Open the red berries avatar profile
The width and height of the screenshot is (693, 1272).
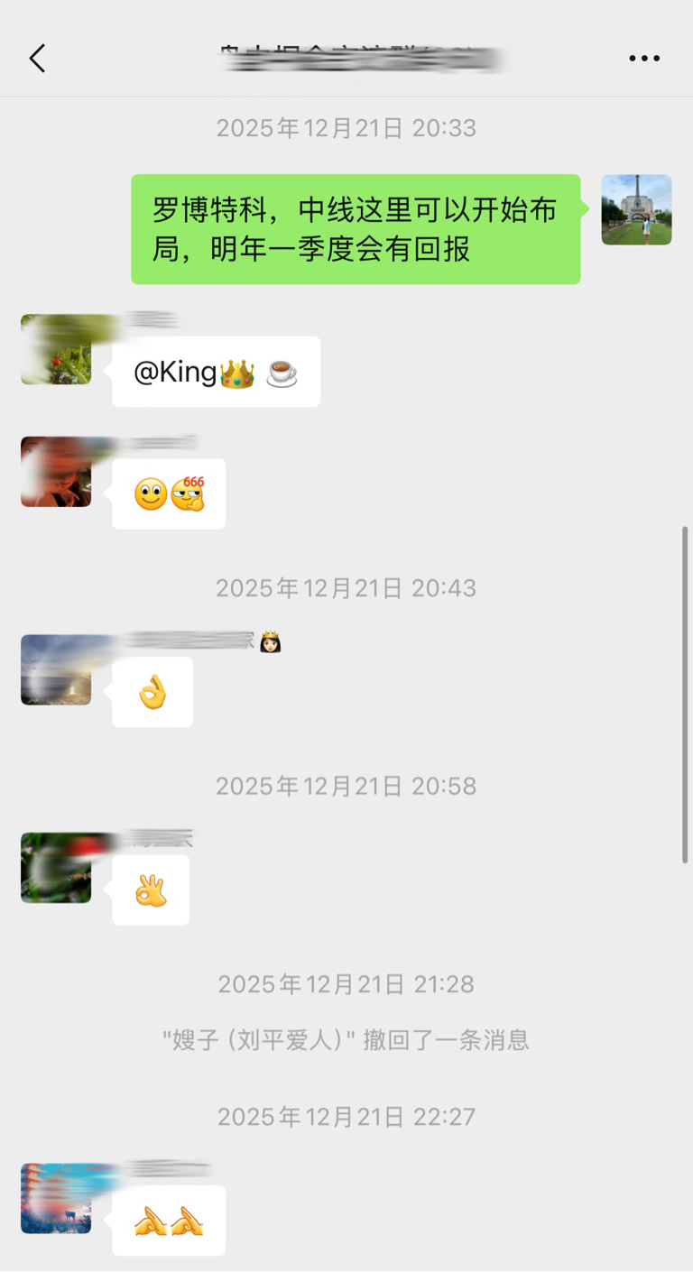56,349
